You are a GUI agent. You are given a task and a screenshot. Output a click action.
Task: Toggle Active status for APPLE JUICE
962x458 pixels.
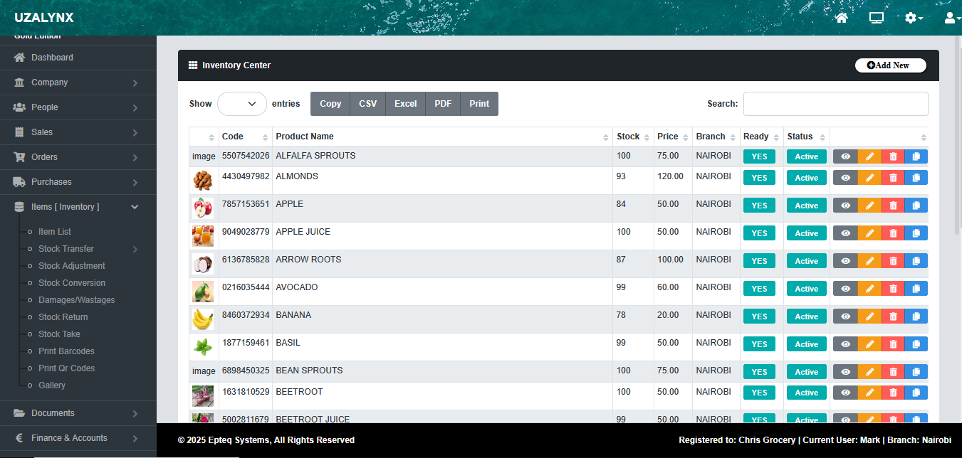(806, 233)
